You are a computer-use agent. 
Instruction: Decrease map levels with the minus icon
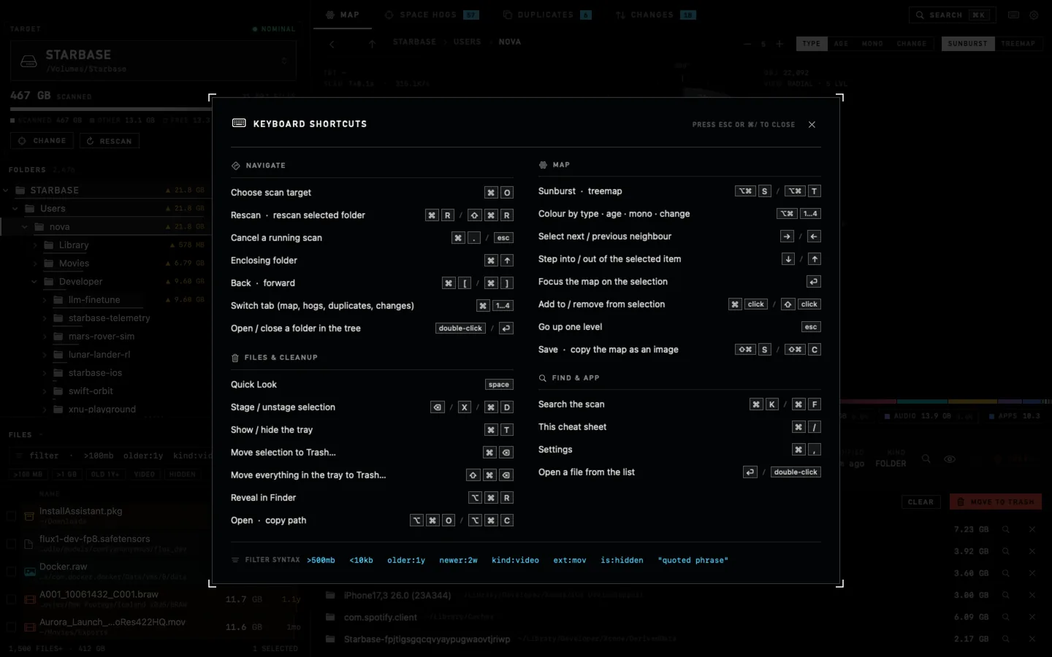(747, 44)
